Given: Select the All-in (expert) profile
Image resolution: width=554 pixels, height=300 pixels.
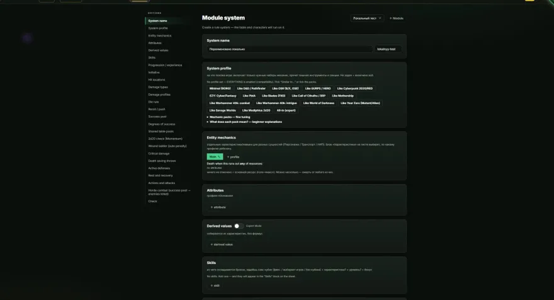Looking at the screenshot, I should [x=286, y=110].
